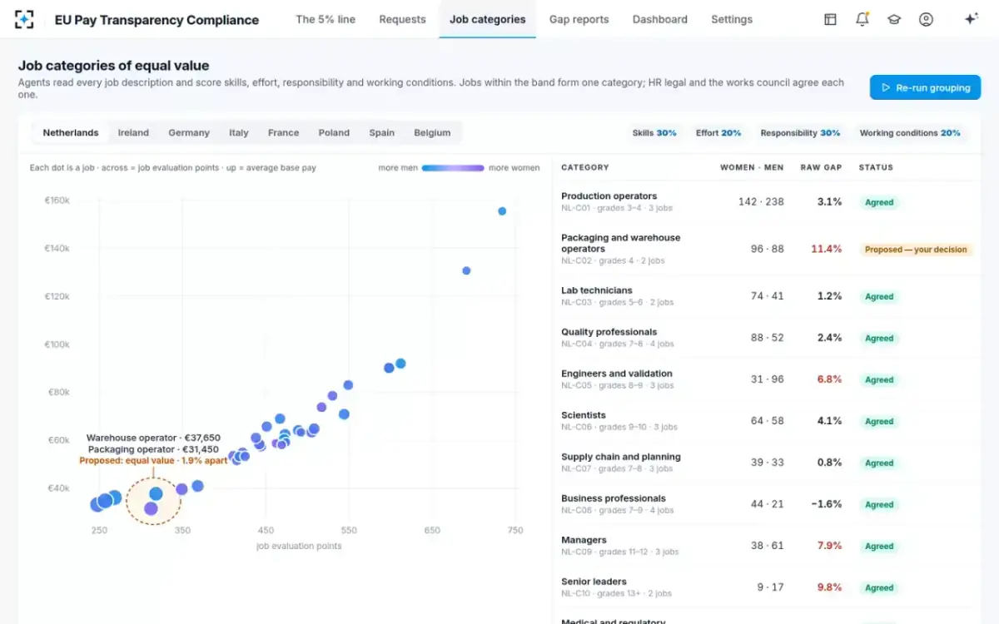This screenshot has height=624, width=999.
Task: Select the Supply chain and planning category
Action: 766,463
